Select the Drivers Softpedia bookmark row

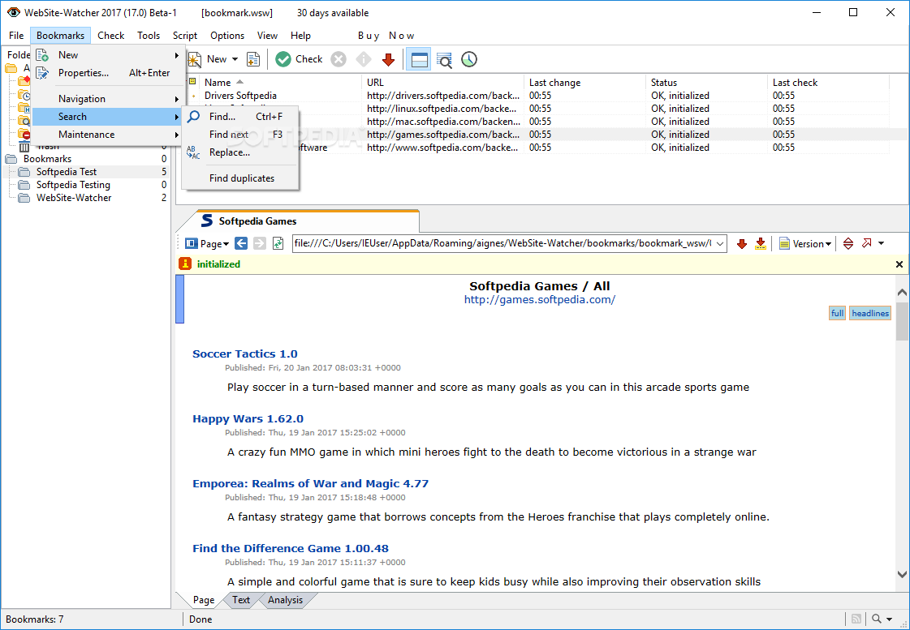coord(538,96)
